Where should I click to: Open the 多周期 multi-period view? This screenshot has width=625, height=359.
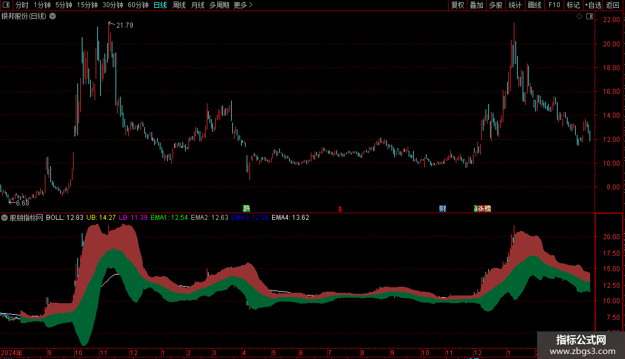[x=219, y=5]
